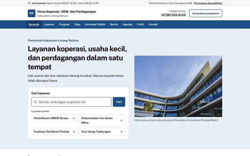The height and width of the screenshot is (156, 250).
Task: Select Informasi Publik in navigation
Action: (95, 25)
